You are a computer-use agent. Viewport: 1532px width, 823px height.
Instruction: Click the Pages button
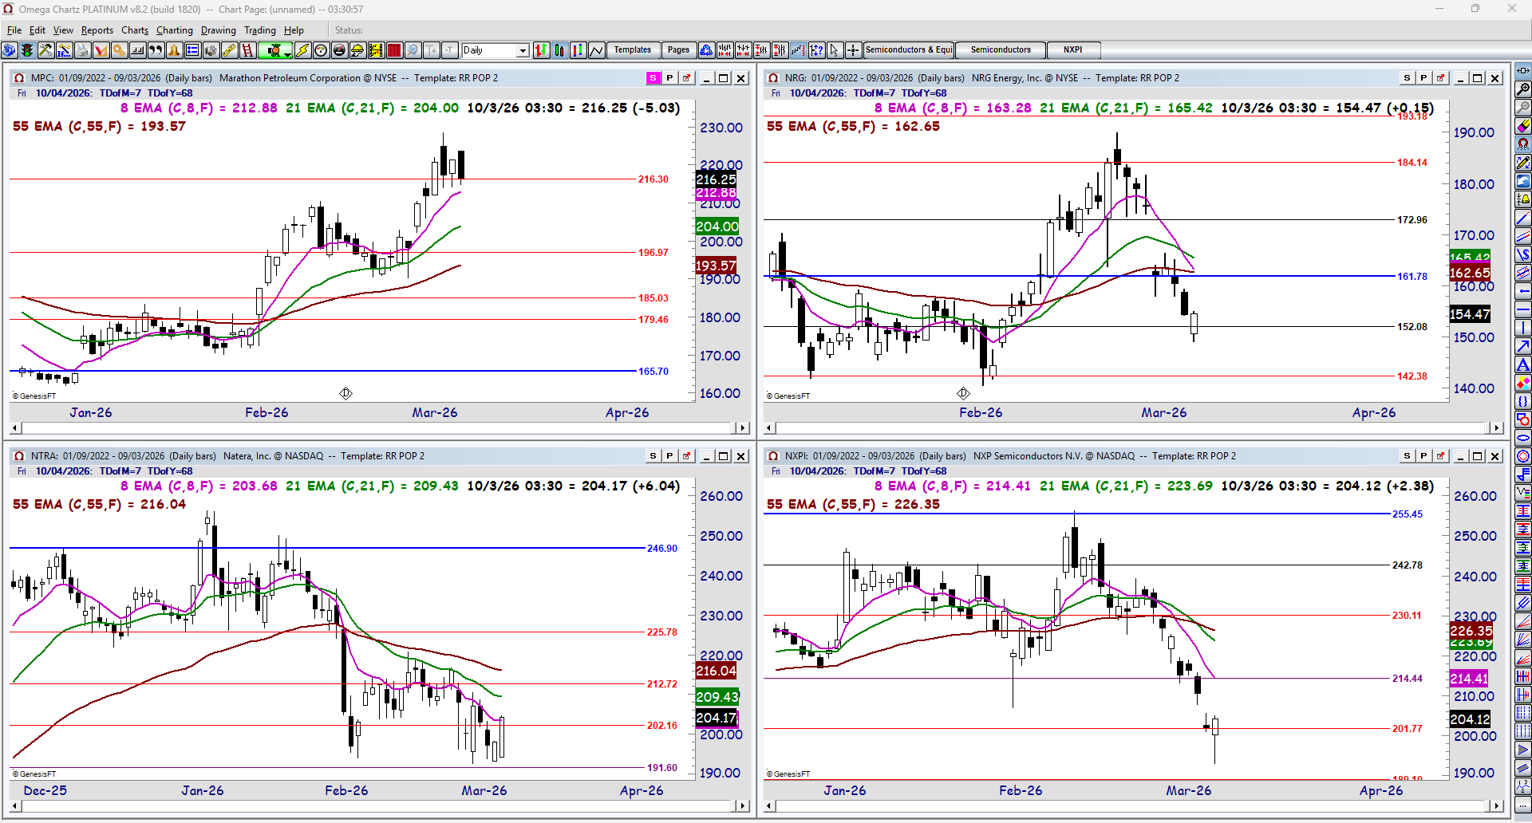point(678,50)
